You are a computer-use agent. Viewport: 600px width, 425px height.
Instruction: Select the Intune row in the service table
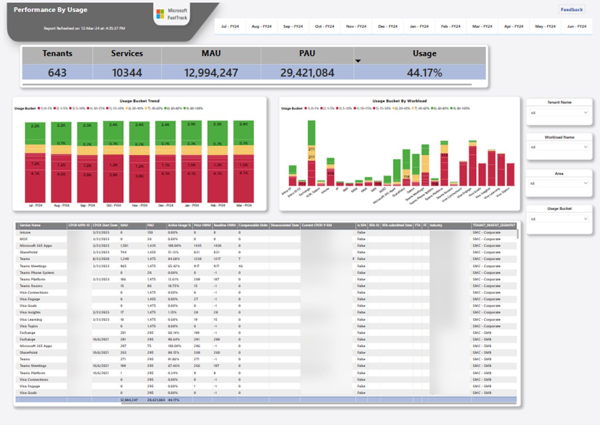click(x=266, y=232)
